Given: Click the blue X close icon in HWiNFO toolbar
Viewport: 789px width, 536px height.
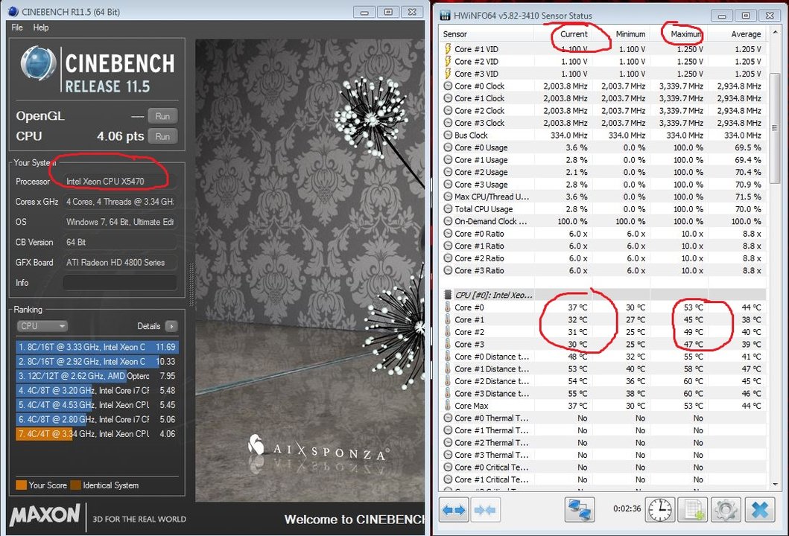Looking at the screenshot, I should coord(759,509).
